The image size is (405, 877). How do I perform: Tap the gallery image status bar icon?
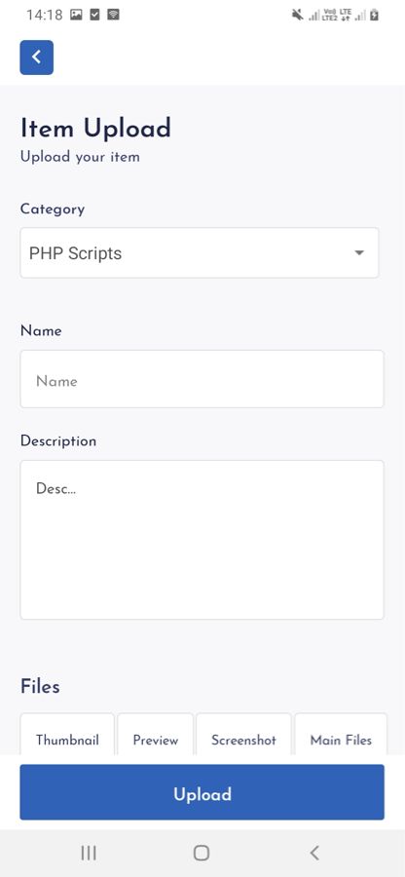pyautogui.click(x=77, y=15)
